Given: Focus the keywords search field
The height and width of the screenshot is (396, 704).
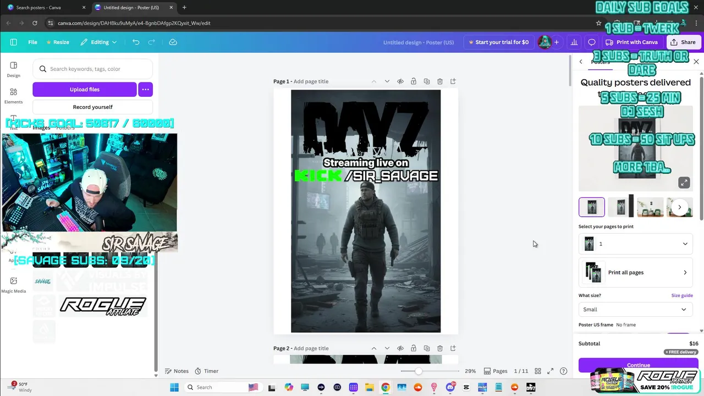Looking at the screenshot, I should tap(92, 69).
